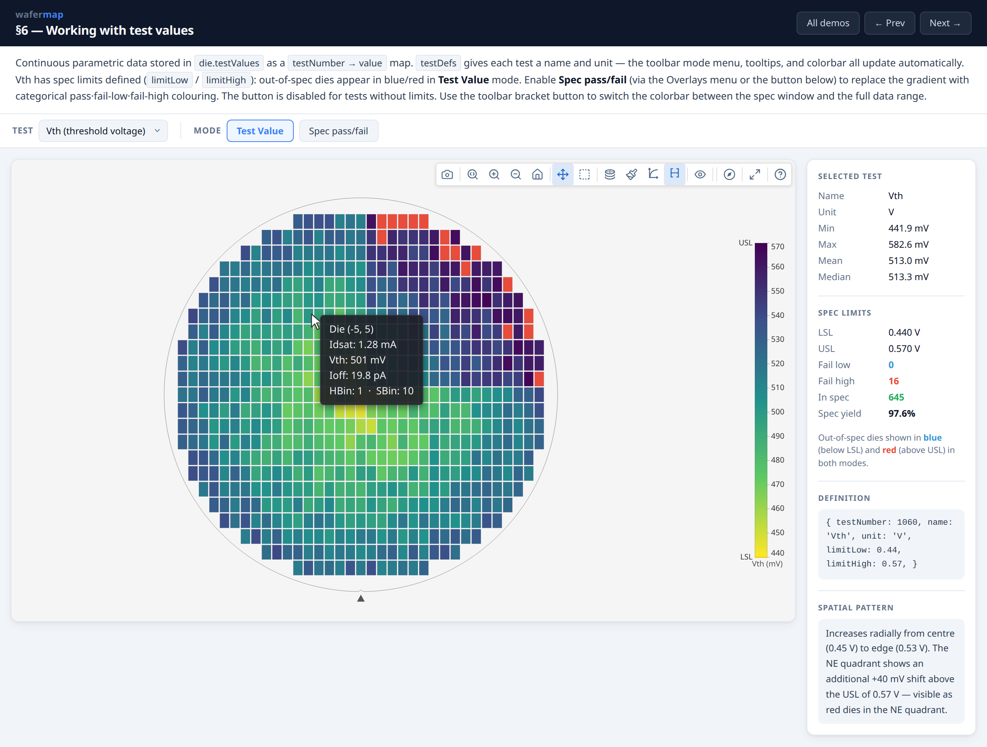This screenshot has width=987, height=747.
Task: Select the dashed box selection tool
Action: click(x=584, y=174)
